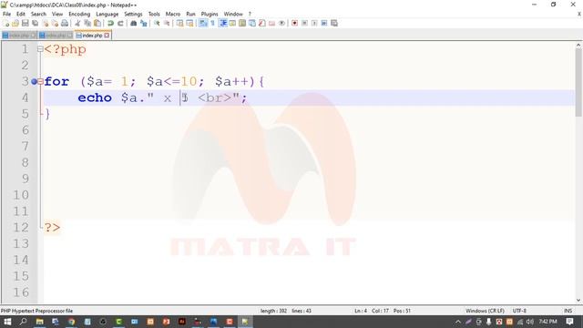The image size is (583, 328).
Task: Open the Replace dialog toolbar icon
Action: point(144,23)
